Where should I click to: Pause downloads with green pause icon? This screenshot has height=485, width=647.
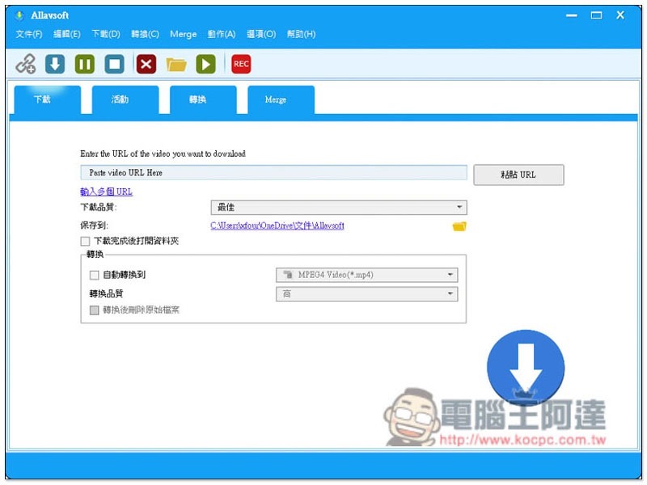coord(85,64)
